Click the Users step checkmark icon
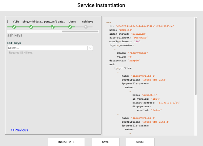The width and height of the screenshot is (203, 146). click(70, 27)
